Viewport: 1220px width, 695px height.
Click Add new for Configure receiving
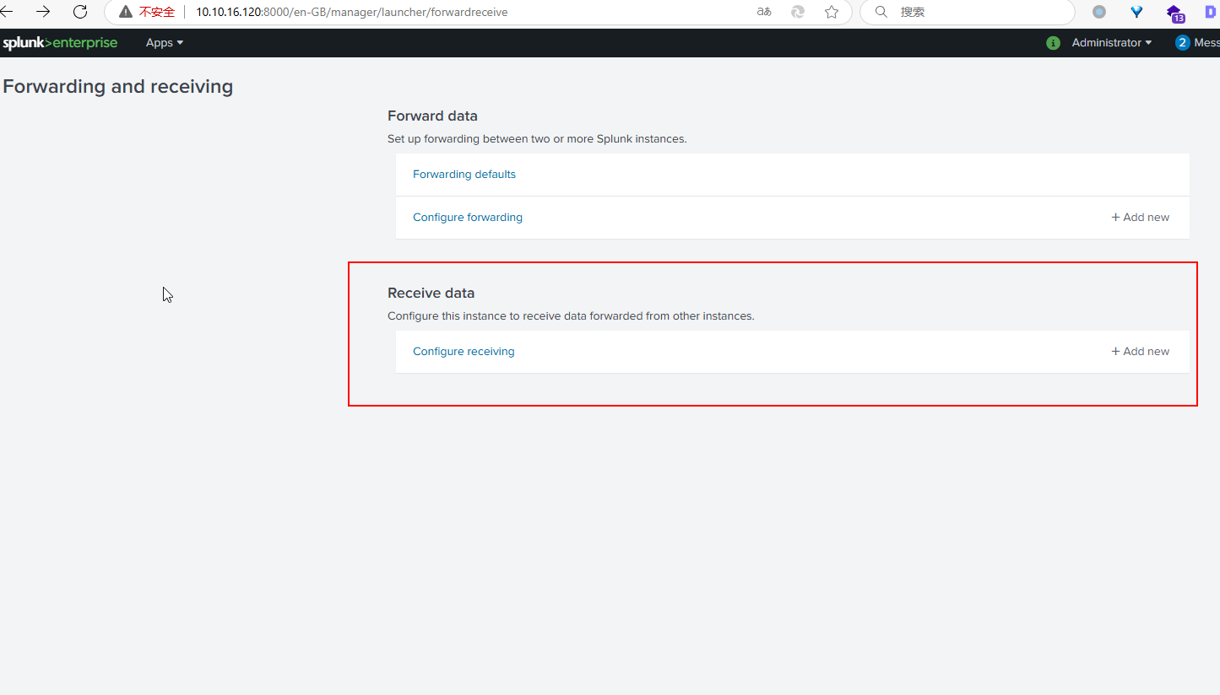[1140, 352]
